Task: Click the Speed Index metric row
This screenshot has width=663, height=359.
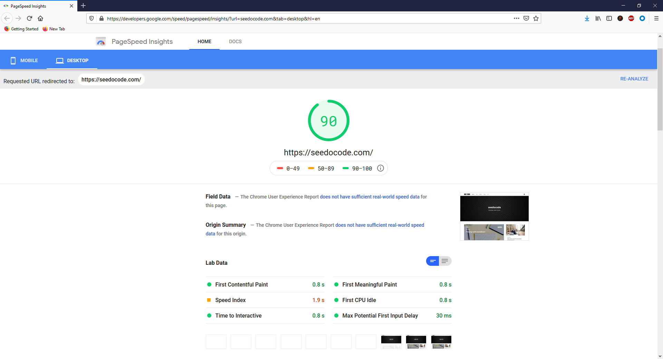Action: 265,300
